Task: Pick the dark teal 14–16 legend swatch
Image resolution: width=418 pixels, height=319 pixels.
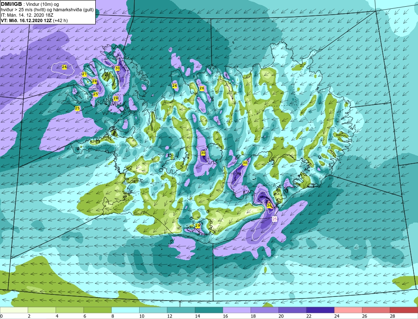Action: [209, 310]
